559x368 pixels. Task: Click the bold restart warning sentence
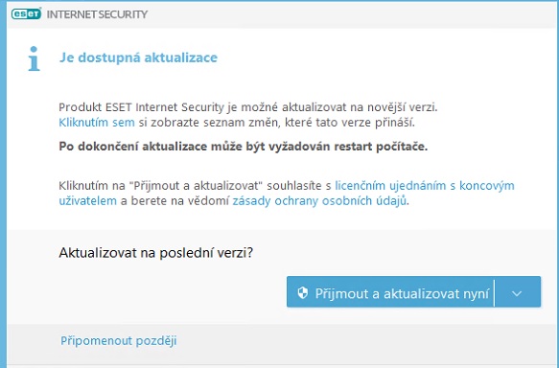click(244, 147)
